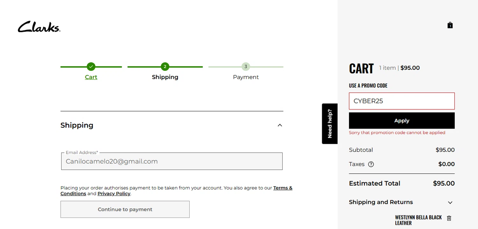Open the Need help? side tab
The image size is (478, 229).
330,124
